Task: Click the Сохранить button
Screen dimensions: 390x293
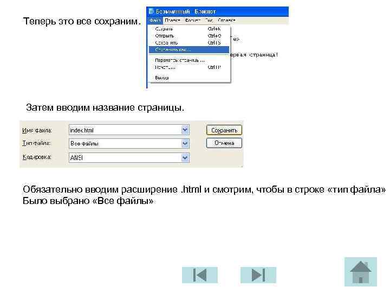Action: 224,130
